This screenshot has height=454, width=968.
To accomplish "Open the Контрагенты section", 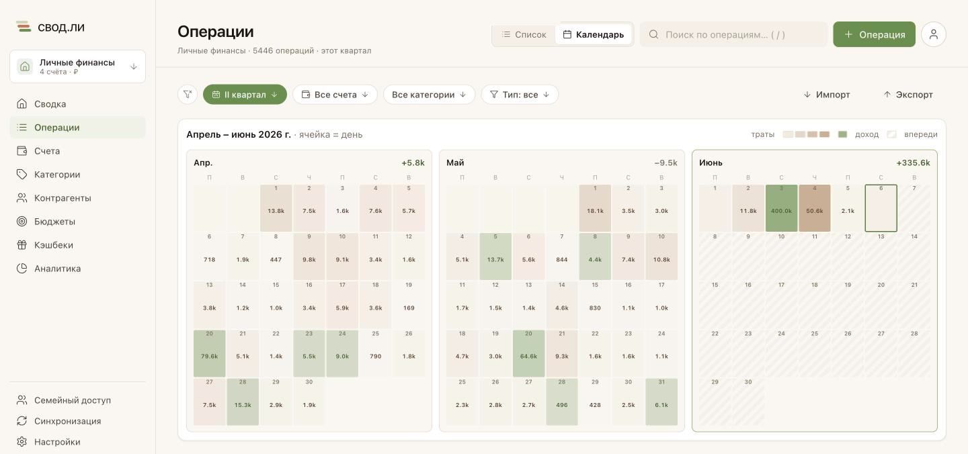I will 77,198.
